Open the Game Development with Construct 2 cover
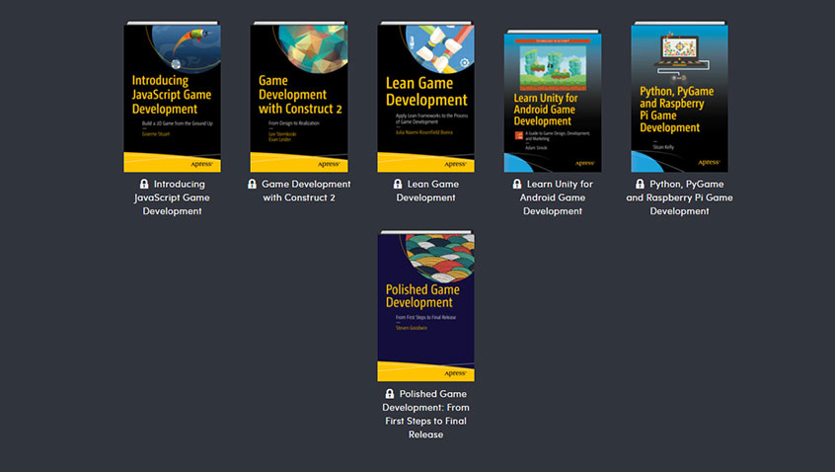 (x=299, y=97)
